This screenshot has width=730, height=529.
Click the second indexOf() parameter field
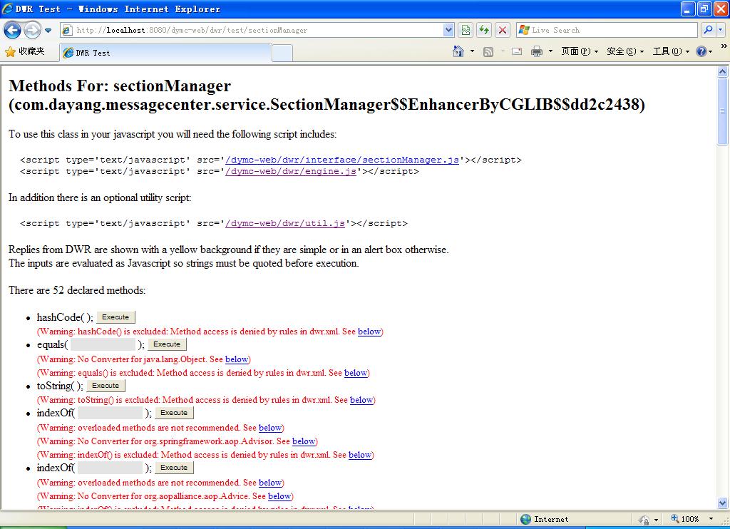pyautogui.click(x=110, y=468)
